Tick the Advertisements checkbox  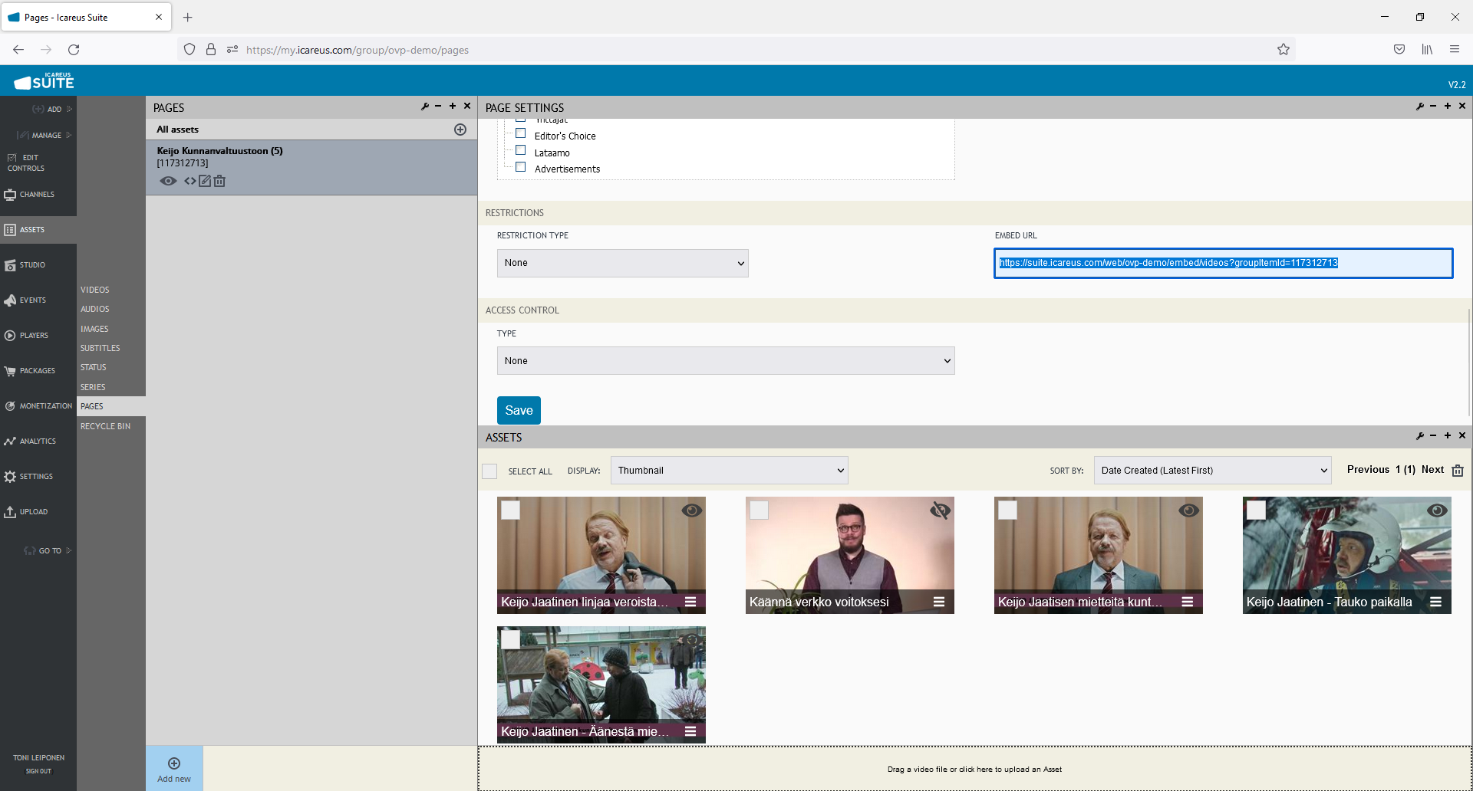[521, 167]
